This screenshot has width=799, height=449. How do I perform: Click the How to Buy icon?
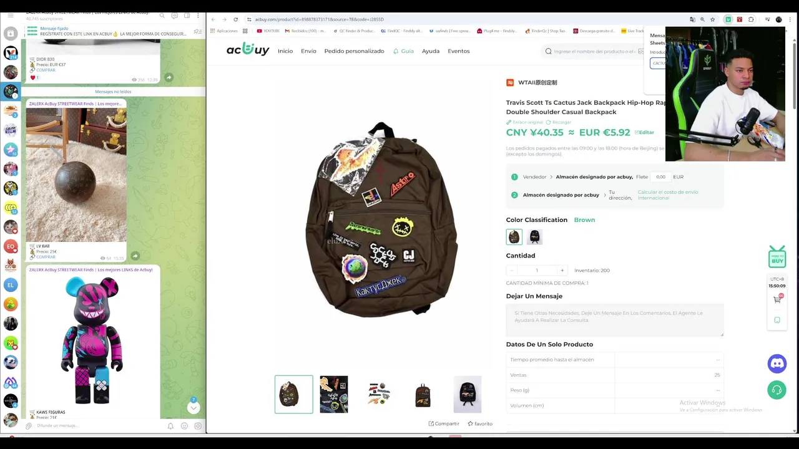[x=777, y=256]
